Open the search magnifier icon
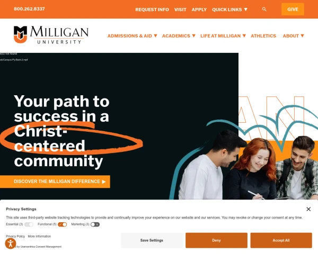 [x=264, y=10]
